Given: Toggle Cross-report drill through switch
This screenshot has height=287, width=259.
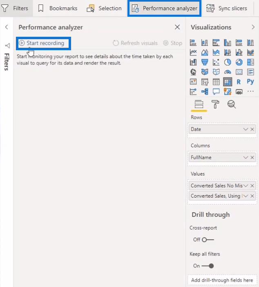Looking at the screenshot, I should pyautogui.click(x=208, y=240).
